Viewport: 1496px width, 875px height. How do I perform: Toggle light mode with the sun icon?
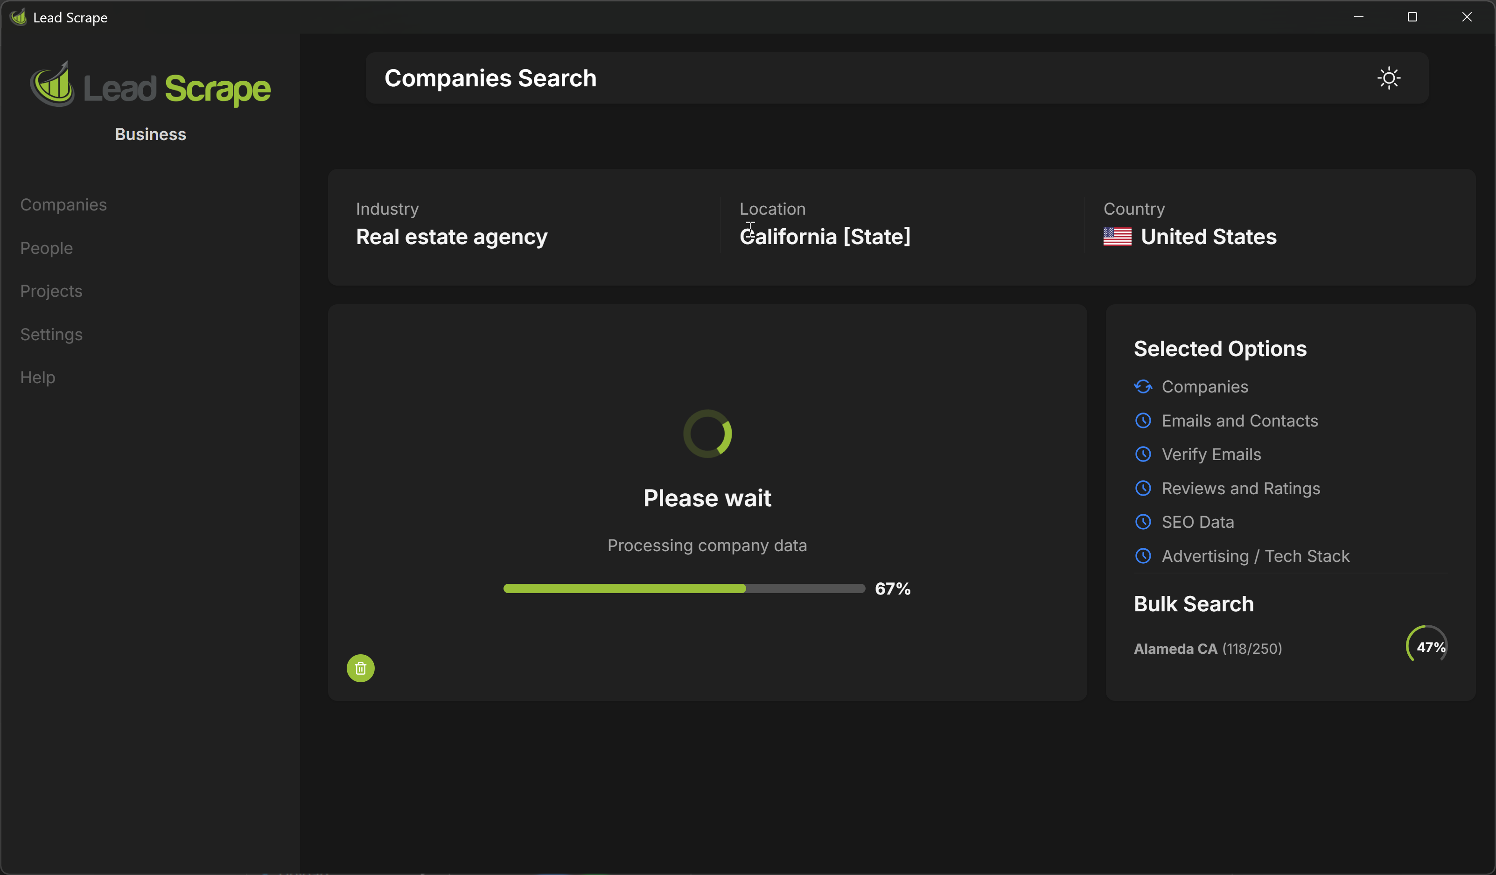point(1388,78)
